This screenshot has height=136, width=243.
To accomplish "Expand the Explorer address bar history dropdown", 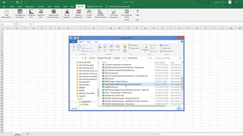I will pos(148,58).
